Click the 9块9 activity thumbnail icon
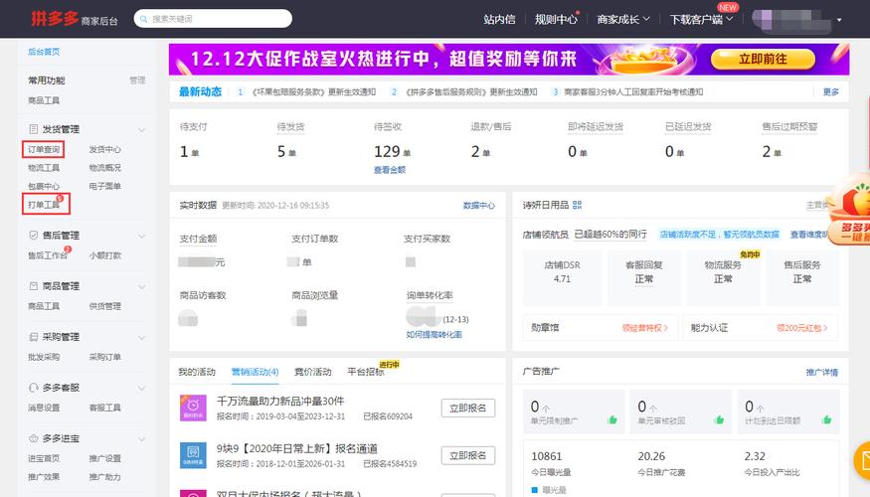This screenshot has height=497, width=870. (193, 455)
